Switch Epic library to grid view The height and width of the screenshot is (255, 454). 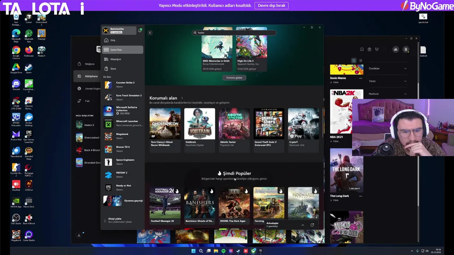point(354,61)
